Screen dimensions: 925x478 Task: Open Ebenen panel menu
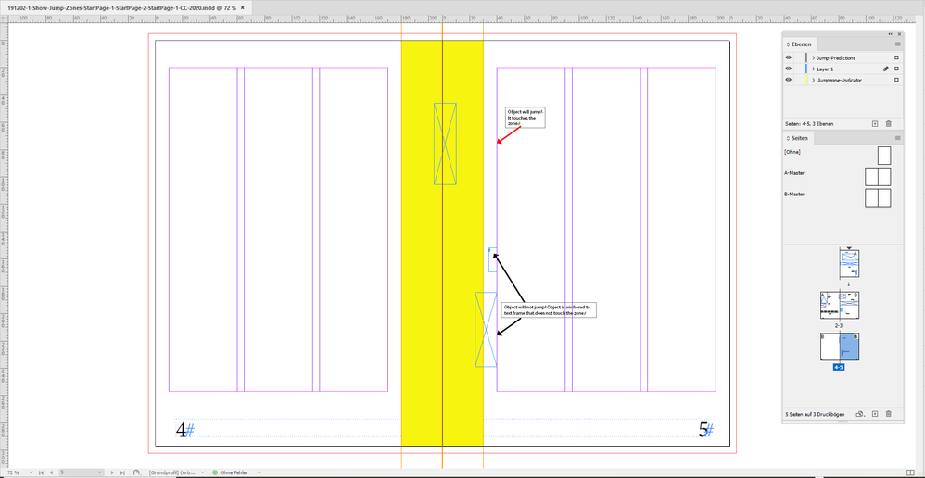[898, 44]
